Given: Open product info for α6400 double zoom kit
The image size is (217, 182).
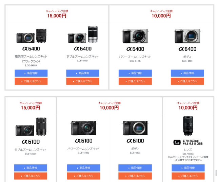Looking at the screenshot, I should click(x=83, y=73).
